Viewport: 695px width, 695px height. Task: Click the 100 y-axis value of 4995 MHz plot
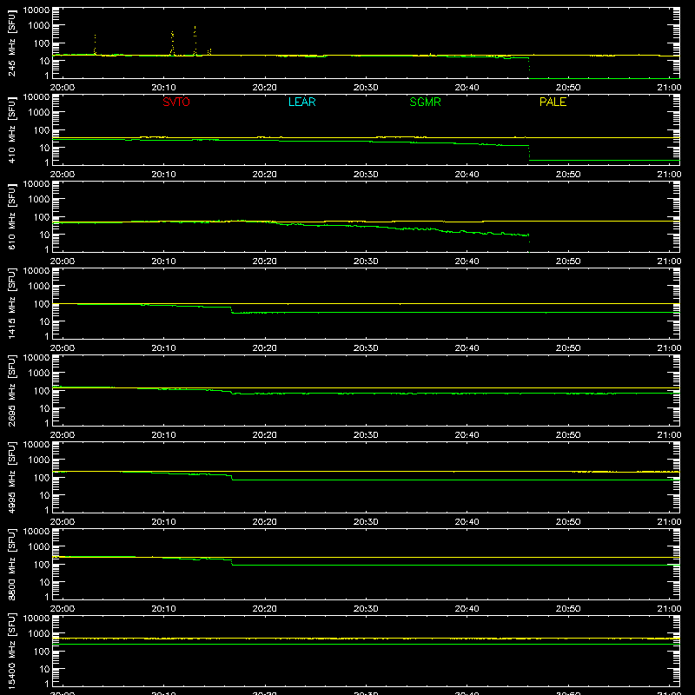(x=42, y=478)
